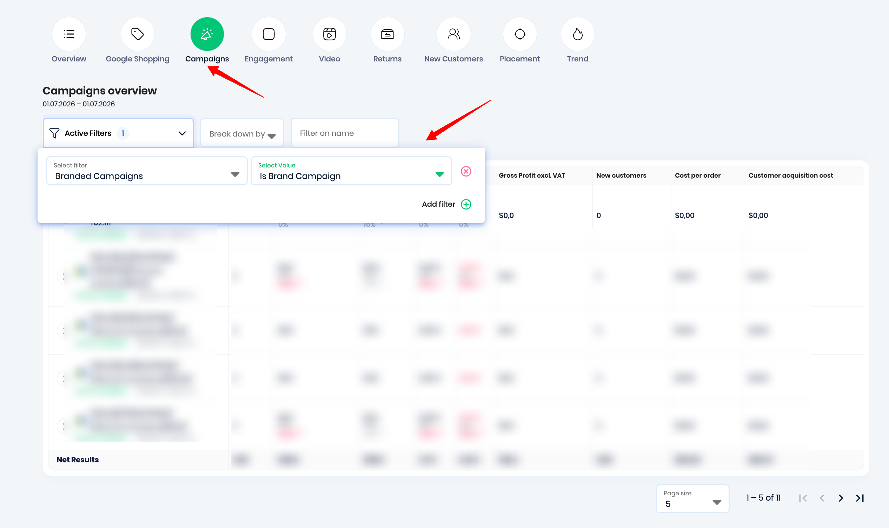Click the Filter on name input field
889x528 pixels.
point(345,133)
